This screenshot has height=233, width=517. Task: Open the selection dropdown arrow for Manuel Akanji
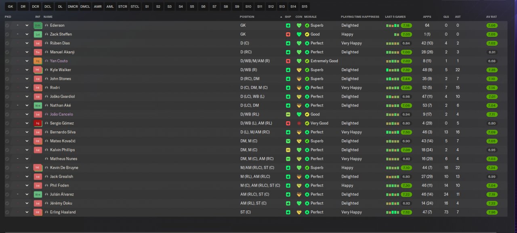(x=27, y=52)
